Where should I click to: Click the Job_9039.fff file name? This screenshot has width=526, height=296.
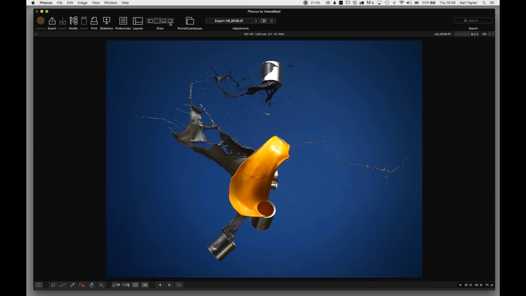pos(442,34)
